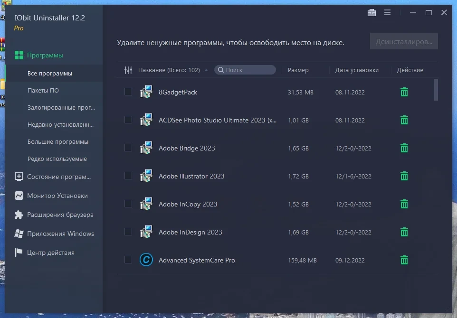Click the Состояние программ monitor icon

tap(19, 177)
